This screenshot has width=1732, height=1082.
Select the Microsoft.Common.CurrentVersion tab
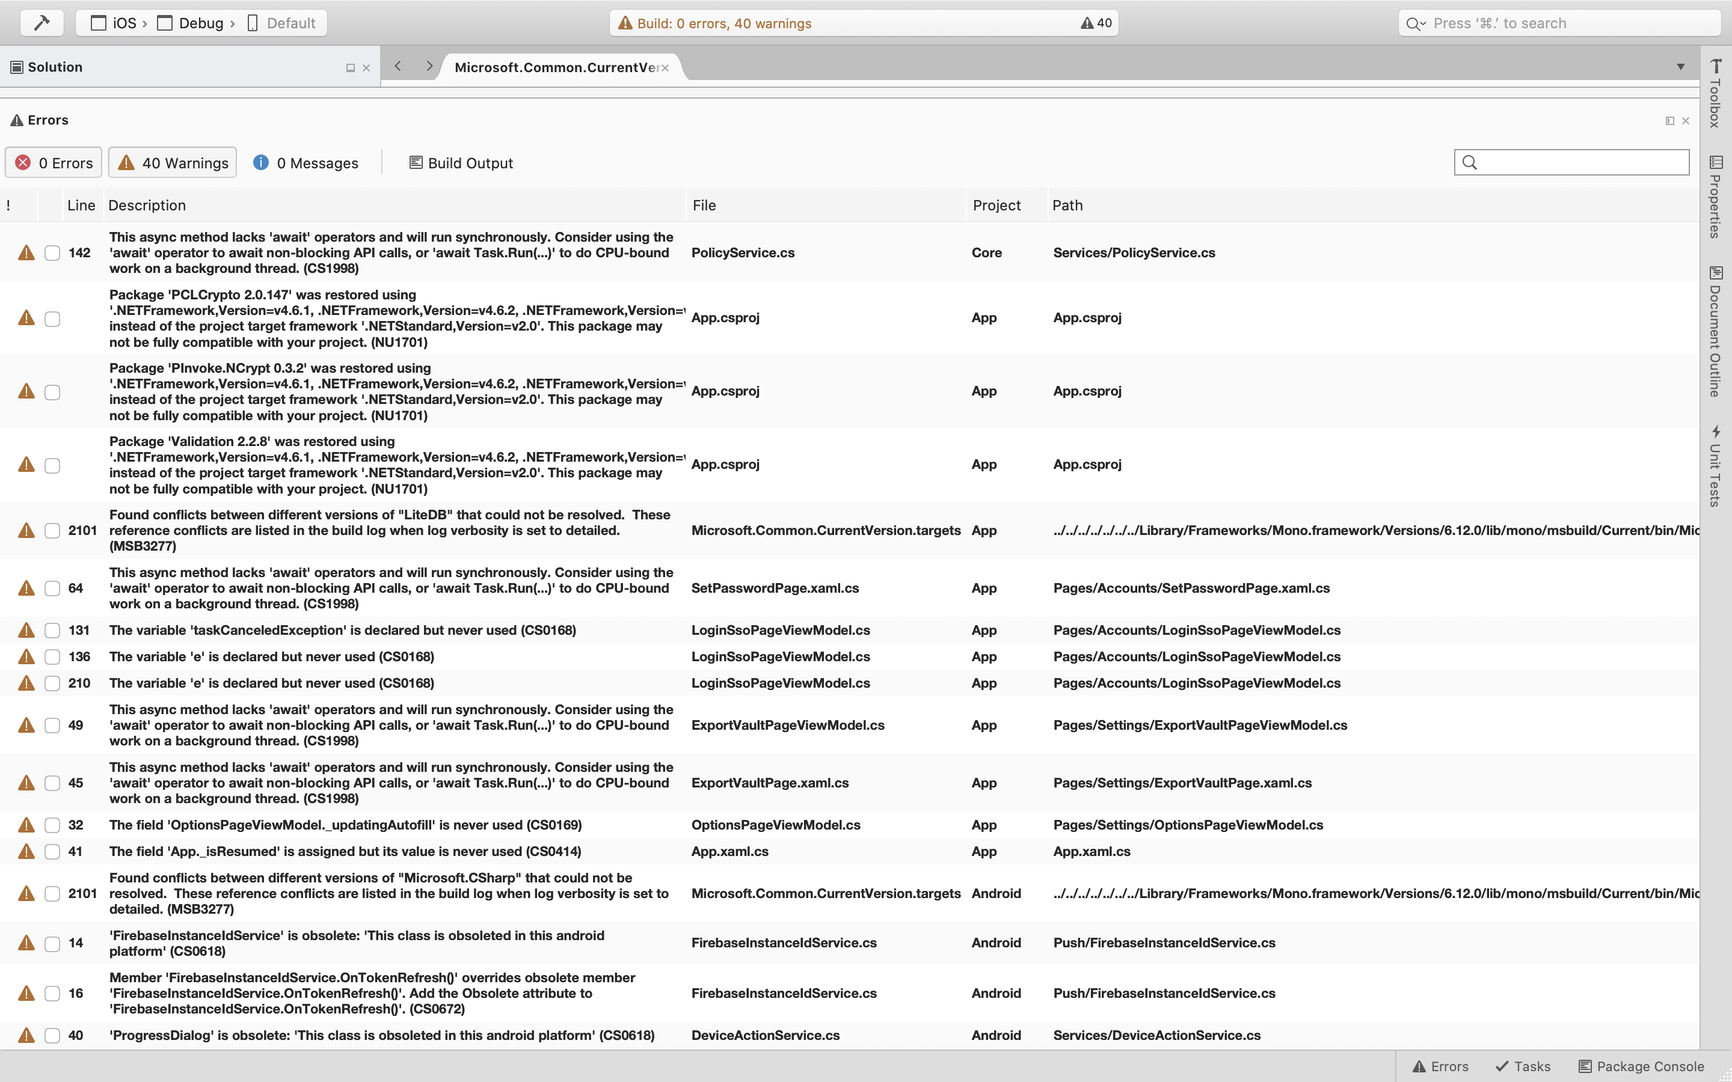pos(556,67)
